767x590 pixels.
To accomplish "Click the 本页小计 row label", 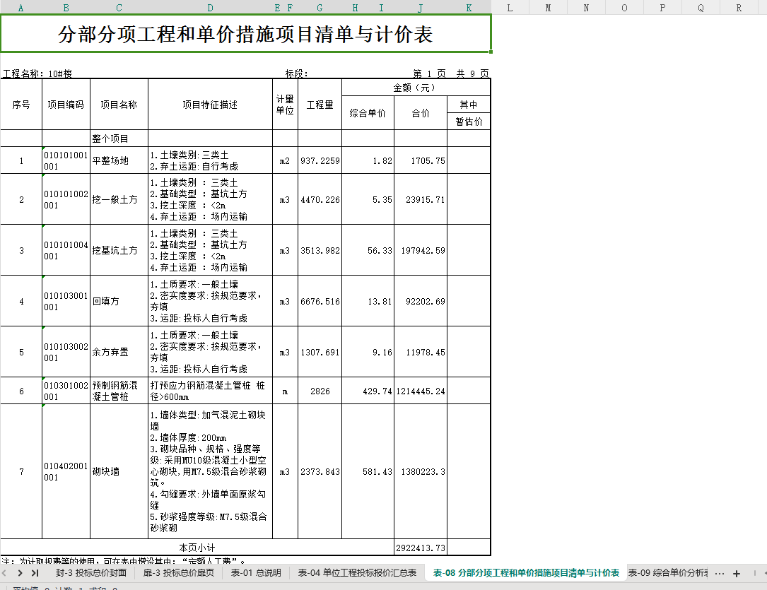I will 197,548.
